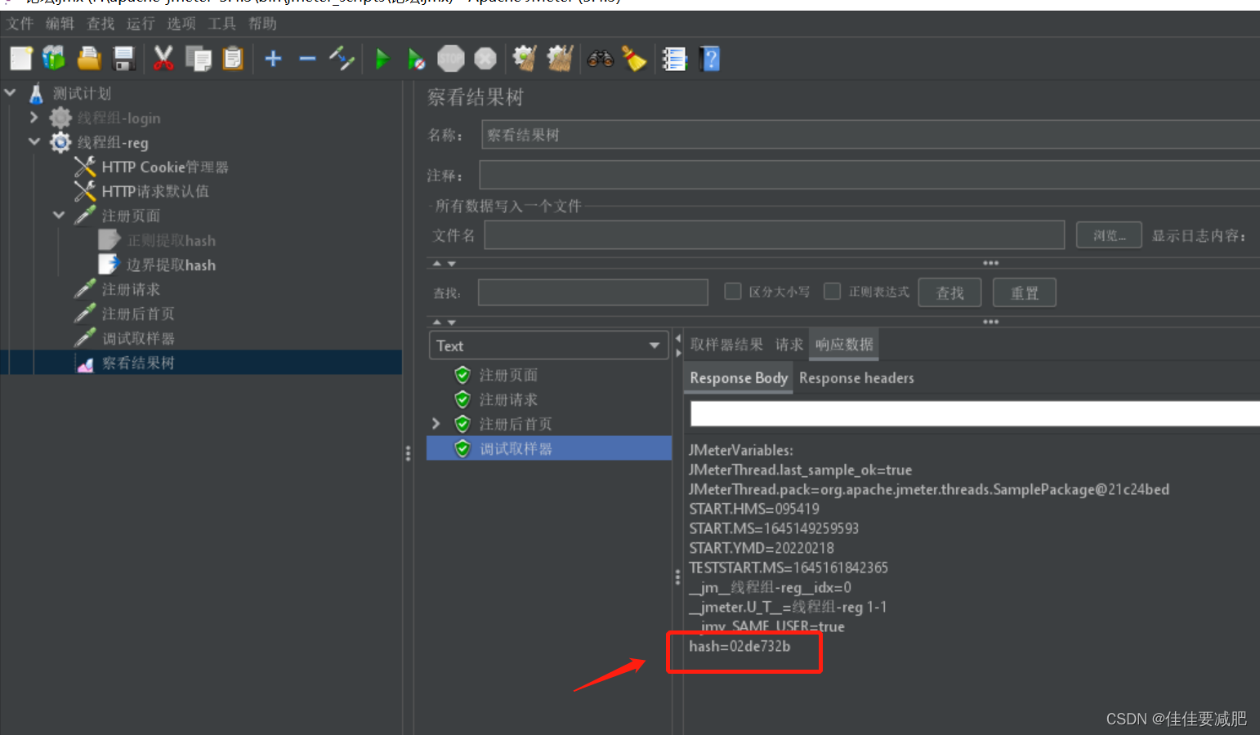Click the 文件名 input field
The width and height of the screenshot is (1260, 735).
click(x=775, y=235)
